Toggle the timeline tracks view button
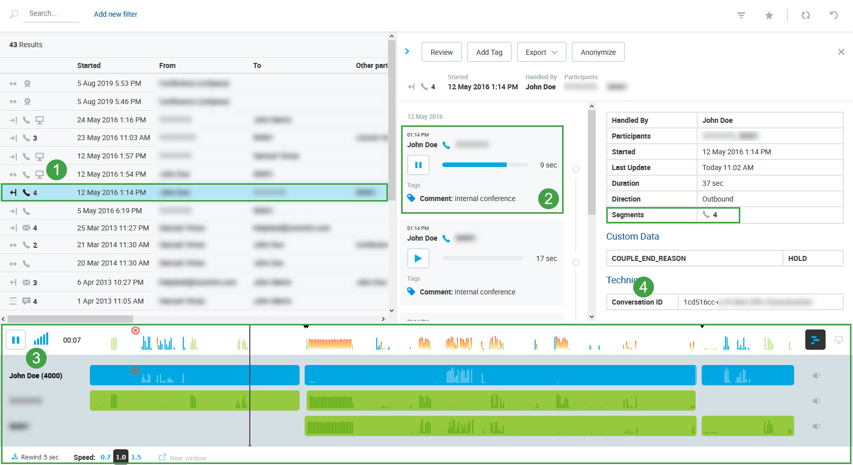The height and width of the screenshot is (465, 853). tap(815, 340)
